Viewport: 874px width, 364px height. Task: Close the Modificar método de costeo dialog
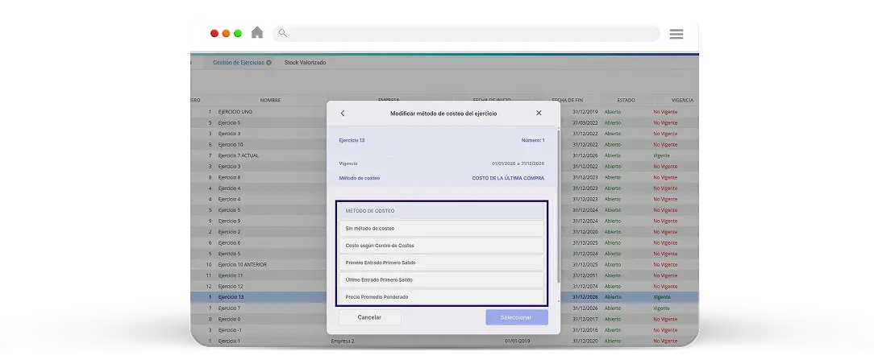pyautogui.click(x=539, y=113)
